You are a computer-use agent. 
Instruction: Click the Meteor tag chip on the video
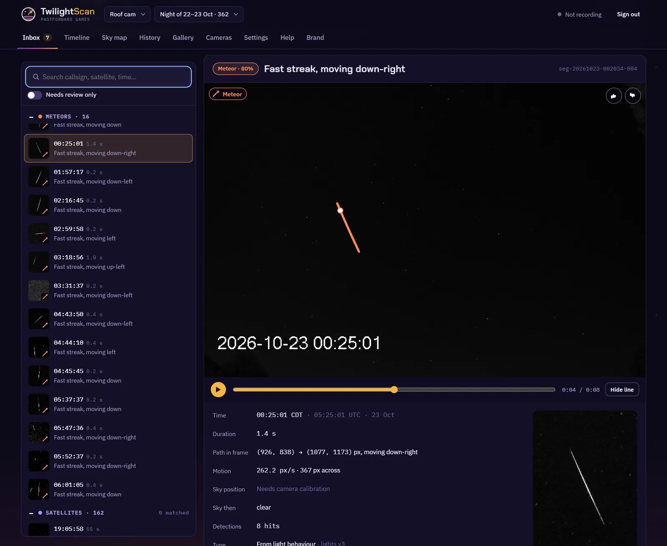pos(228,94)
